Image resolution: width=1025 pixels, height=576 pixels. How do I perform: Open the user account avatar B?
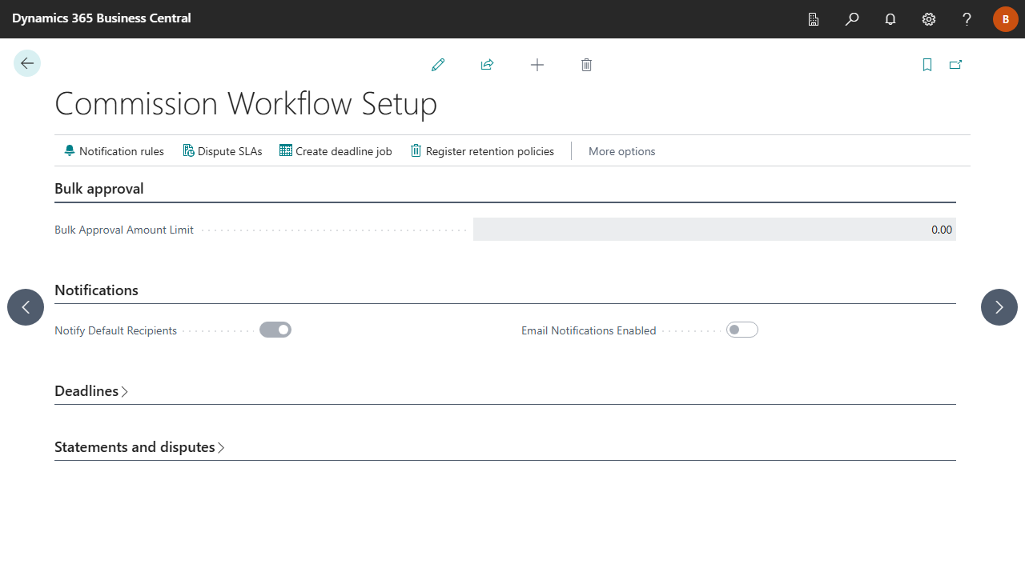point(1006,19)
